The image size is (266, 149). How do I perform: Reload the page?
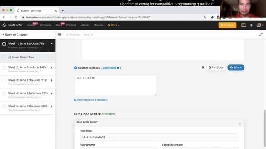coord(16,17)
